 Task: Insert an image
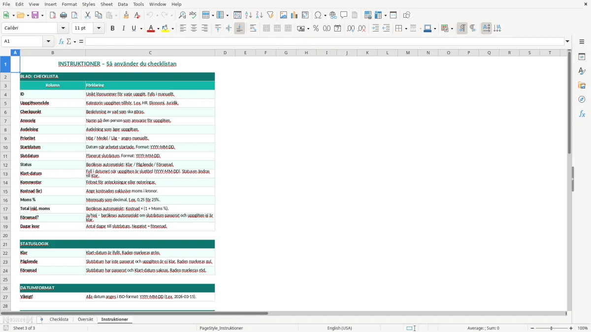click(284, 15)
